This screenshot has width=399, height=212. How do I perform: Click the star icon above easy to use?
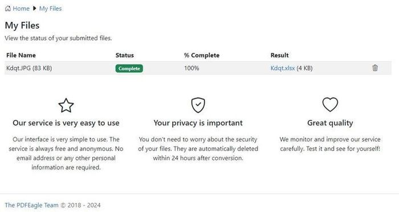66,105
